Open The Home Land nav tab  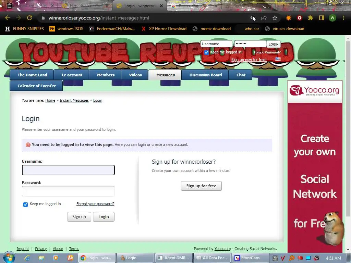[x=32, y=75]
